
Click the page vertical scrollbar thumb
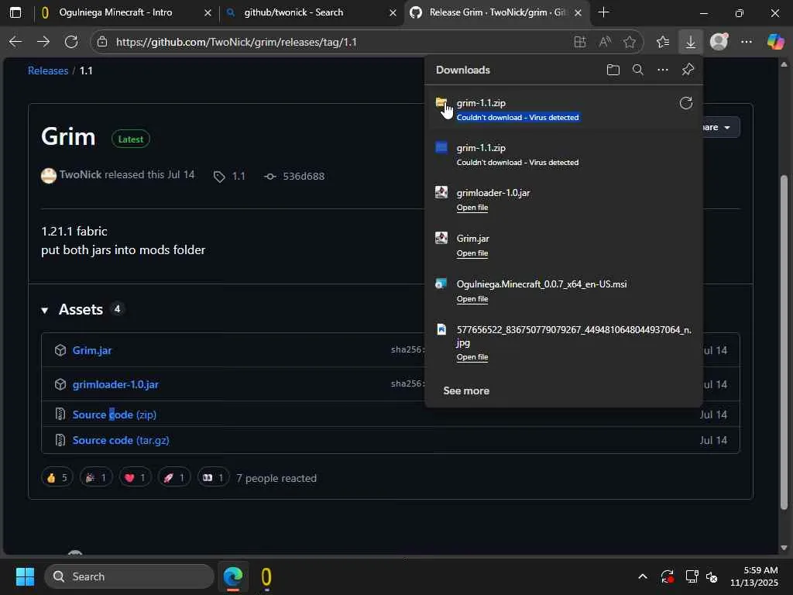tap(784, 342)
